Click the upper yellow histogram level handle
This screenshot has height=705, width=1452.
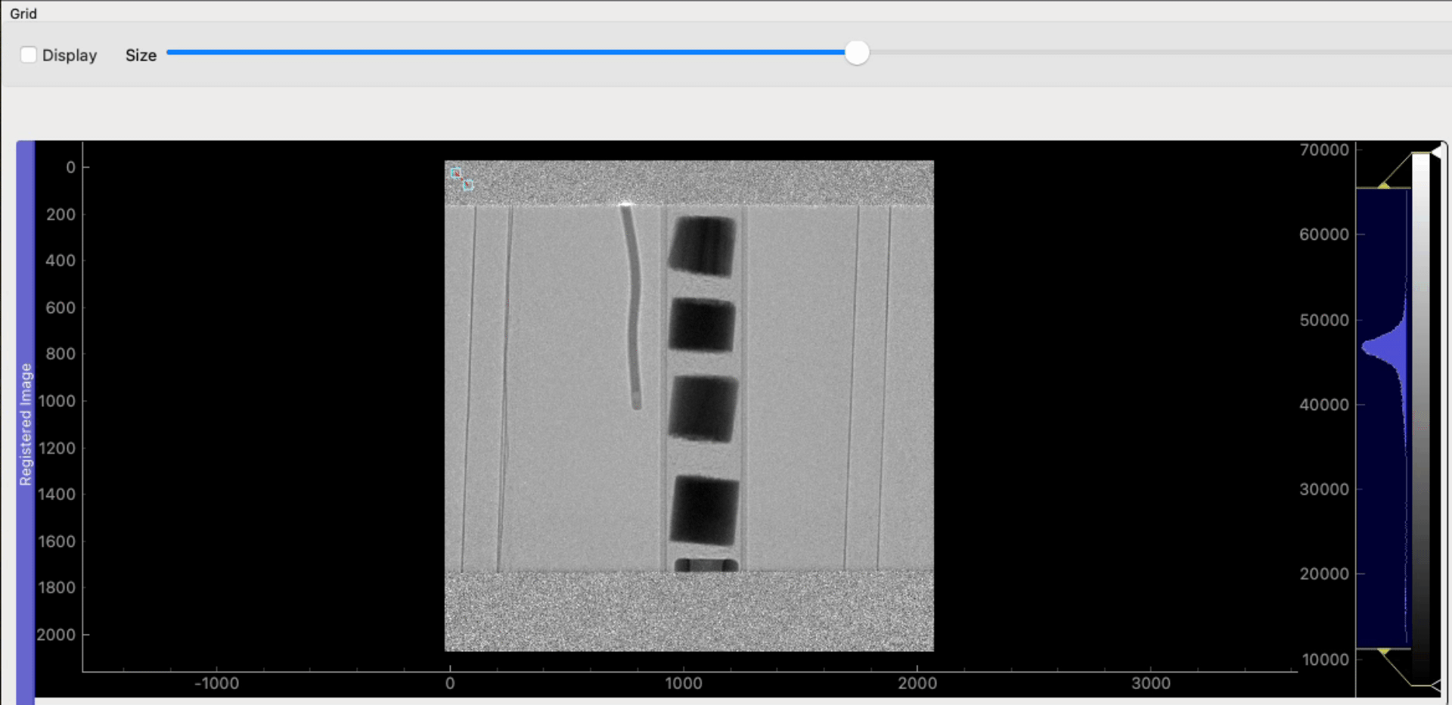pos(1384,185)
